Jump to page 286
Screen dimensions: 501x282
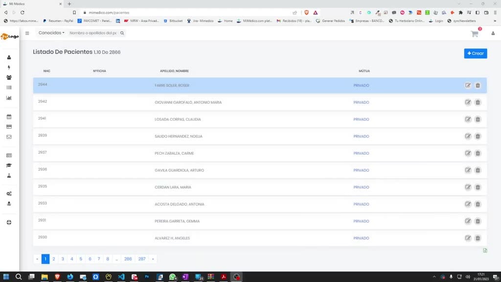coord(128,258)
